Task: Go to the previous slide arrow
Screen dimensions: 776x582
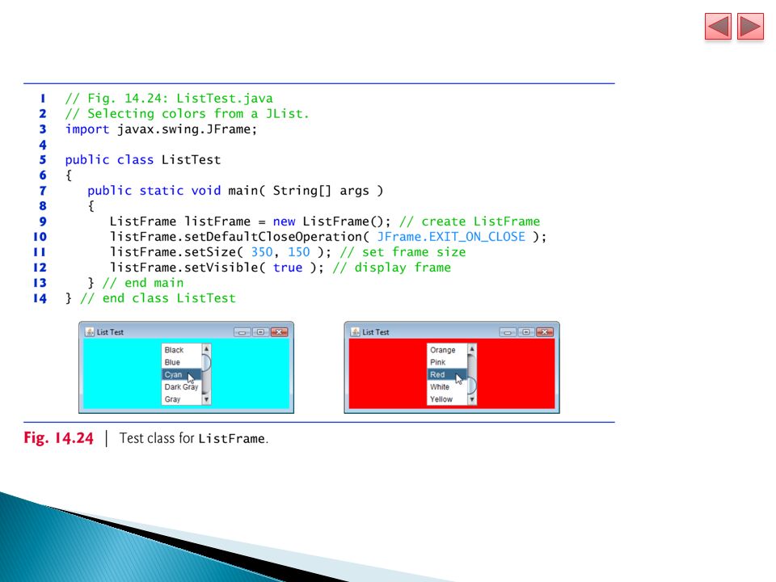Action: 718,26
